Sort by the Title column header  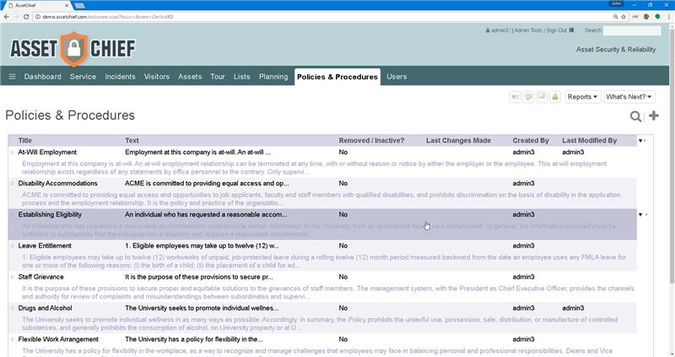25,141
